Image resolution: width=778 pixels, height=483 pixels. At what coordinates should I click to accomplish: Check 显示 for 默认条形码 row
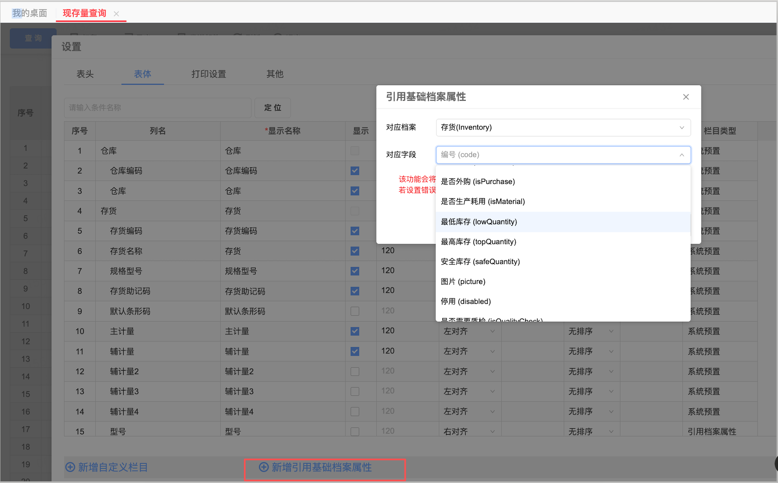point(355,311)
